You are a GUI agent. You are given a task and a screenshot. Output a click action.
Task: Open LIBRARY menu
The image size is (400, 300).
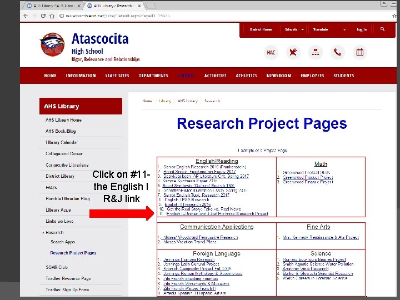click(x=186, y=76)
